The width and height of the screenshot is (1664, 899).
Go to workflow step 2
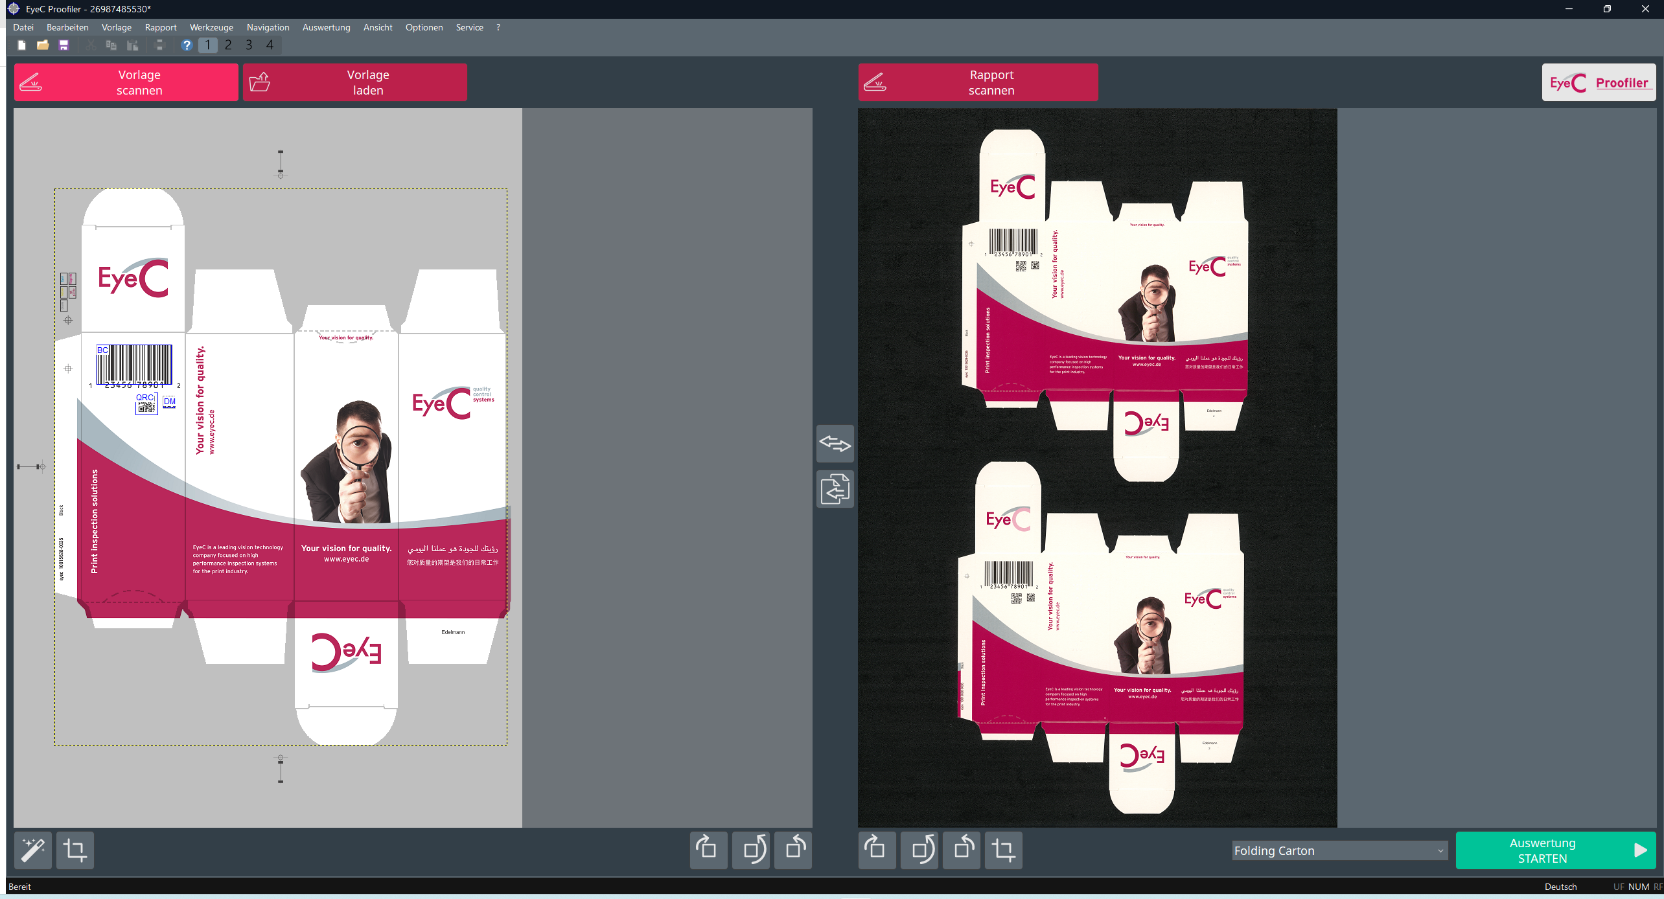point(228,45)
